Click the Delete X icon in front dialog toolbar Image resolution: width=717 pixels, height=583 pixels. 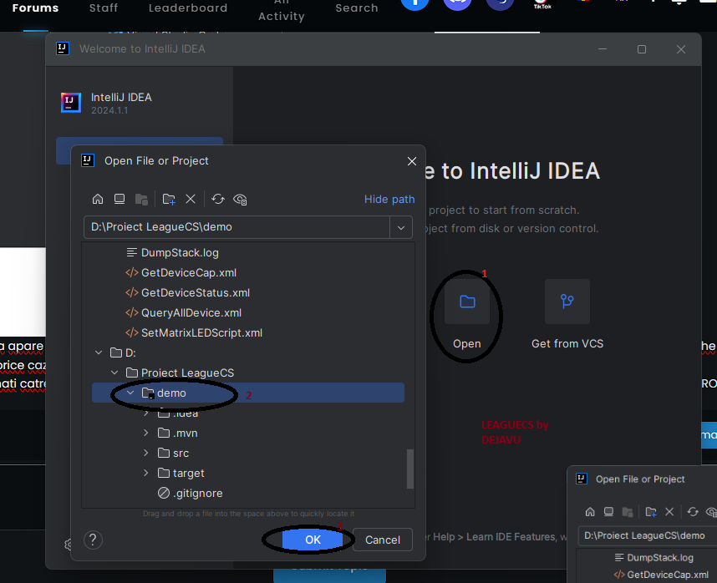tap(191, 200)
